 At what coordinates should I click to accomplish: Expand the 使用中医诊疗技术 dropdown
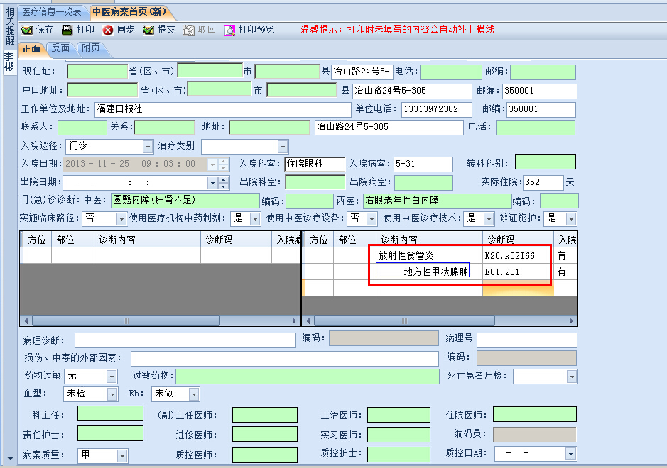489,218
